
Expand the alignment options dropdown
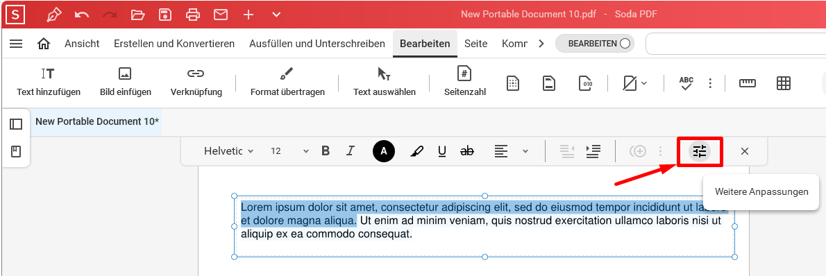pyautogui.click(x=525, y=151)
